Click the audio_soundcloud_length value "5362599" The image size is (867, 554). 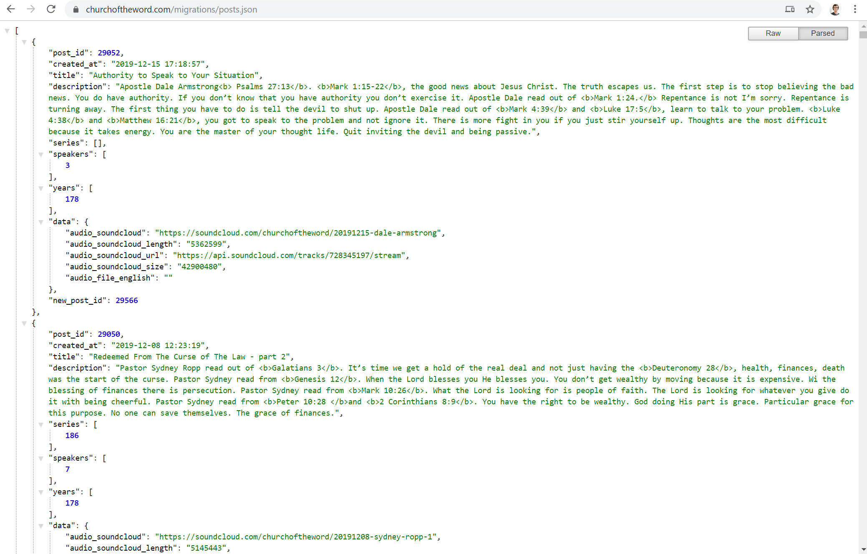coord(206,244)
